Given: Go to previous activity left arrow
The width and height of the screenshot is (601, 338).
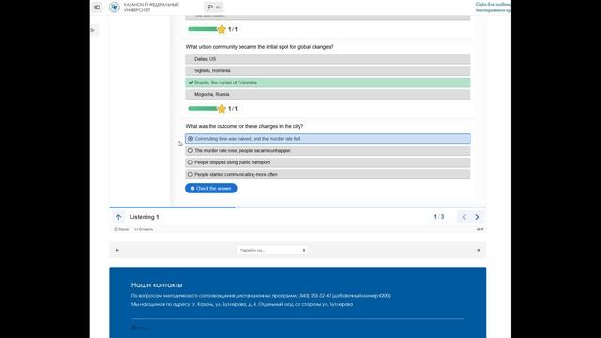Looking at the screenshot, I should tap(117, 250).
